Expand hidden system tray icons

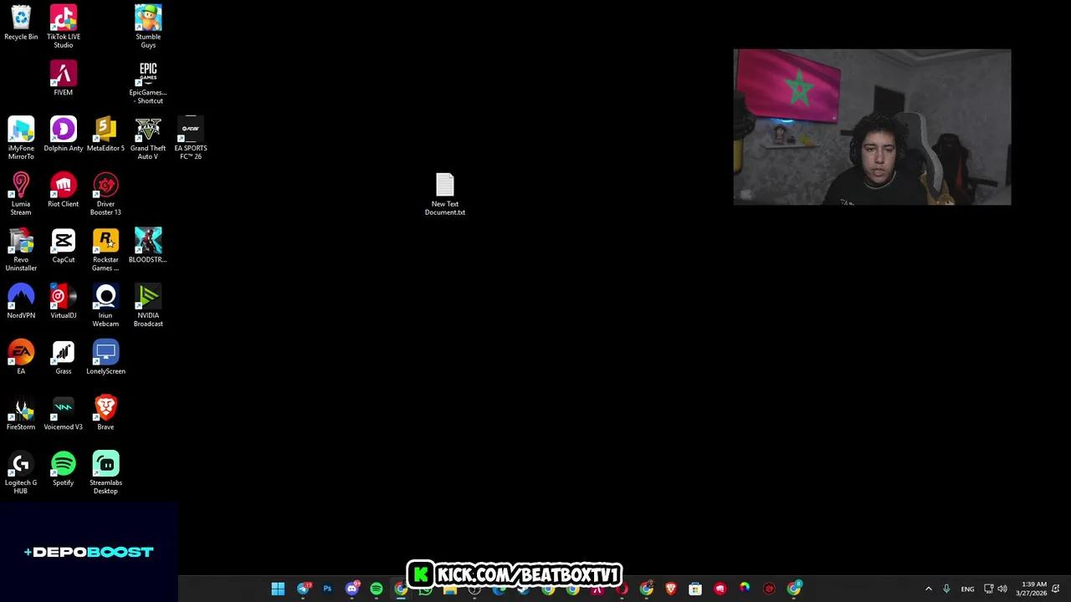coord(929,589)
